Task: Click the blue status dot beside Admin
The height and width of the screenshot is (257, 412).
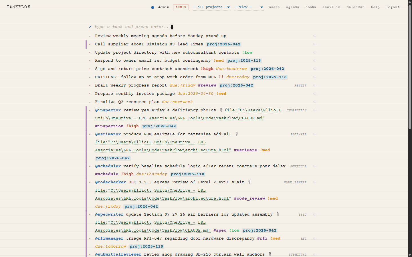Action: tap(152, 7)
